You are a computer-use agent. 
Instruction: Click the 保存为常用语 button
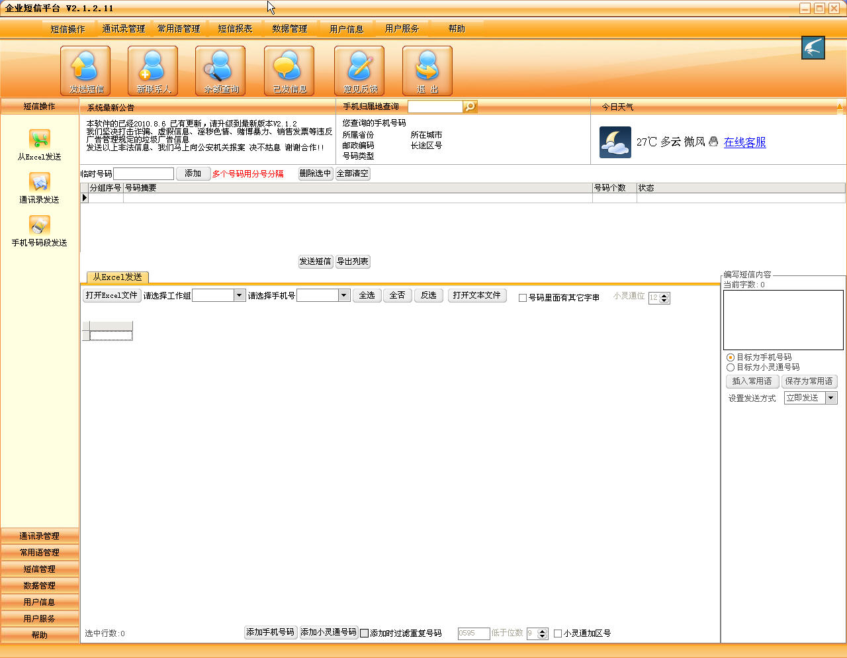[x=809, y=381]
